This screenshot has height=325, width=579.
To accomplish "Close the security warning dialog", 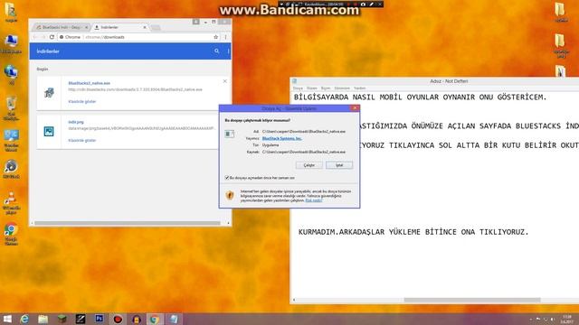I will tap(355, 108).
